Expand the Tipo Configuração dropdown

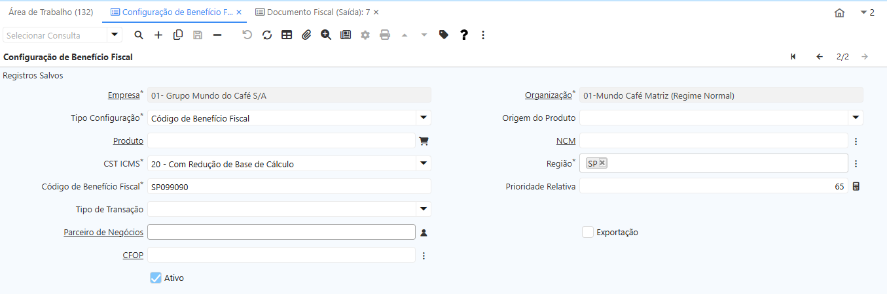pyautogui.click(x=424, y=118)
